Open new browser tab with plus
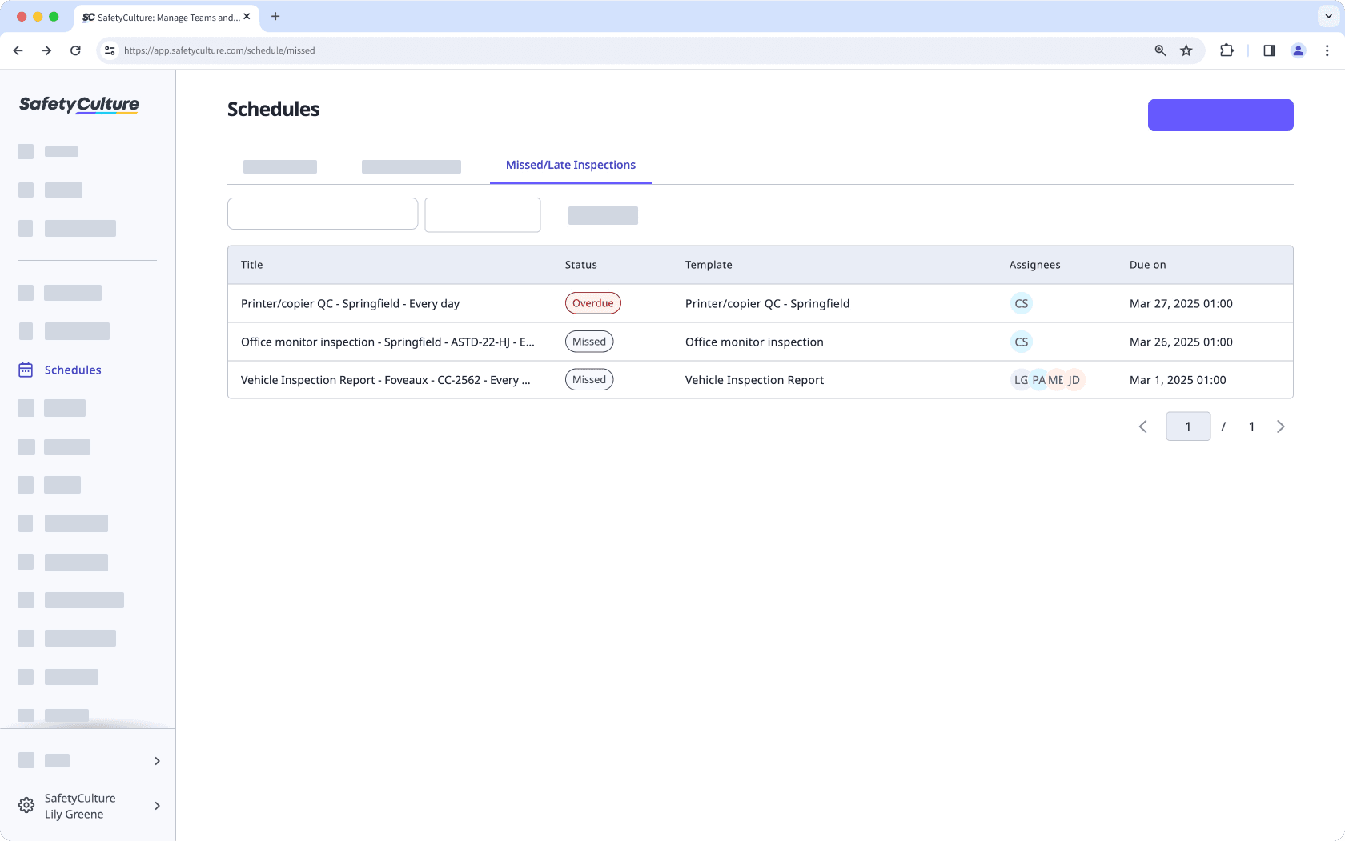 [275, 16]
